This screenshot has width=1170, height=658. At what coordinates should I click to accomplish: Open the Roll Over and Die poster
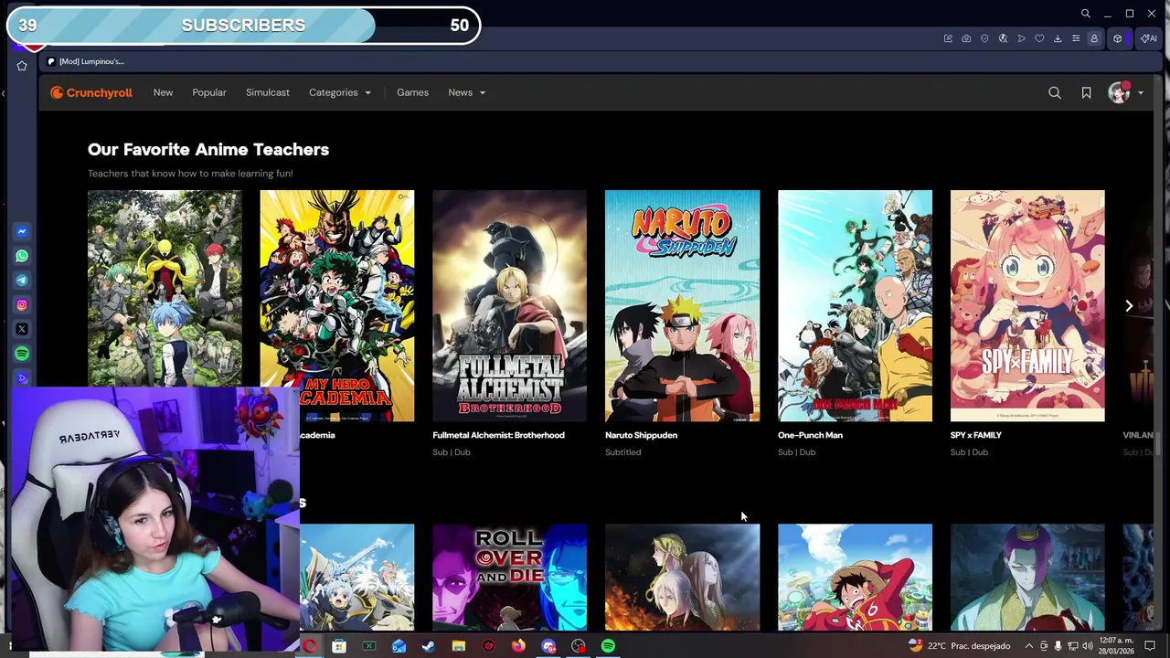pos(509,578)
